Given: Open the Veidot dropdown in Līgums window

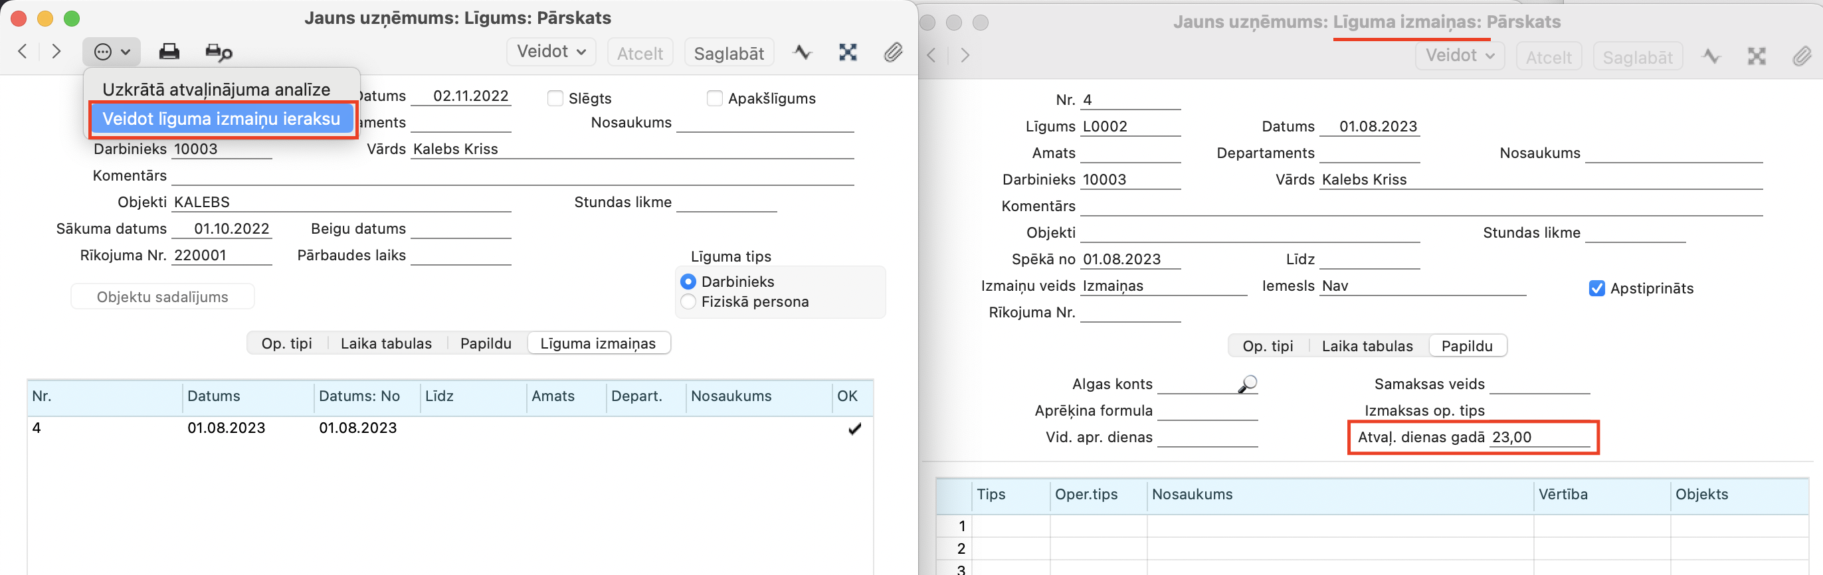Looking at the screenshot, I should [551, 52].
